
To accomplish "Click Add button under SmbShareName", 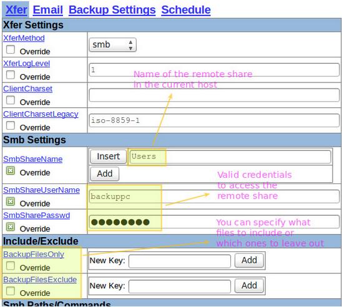I will click(x=105, y=173).
